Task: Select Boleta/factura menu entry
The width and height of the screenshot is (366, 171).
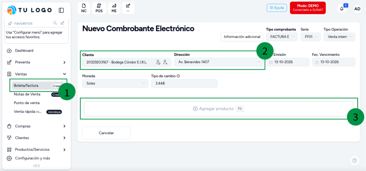Action: [x=38, y=86]
